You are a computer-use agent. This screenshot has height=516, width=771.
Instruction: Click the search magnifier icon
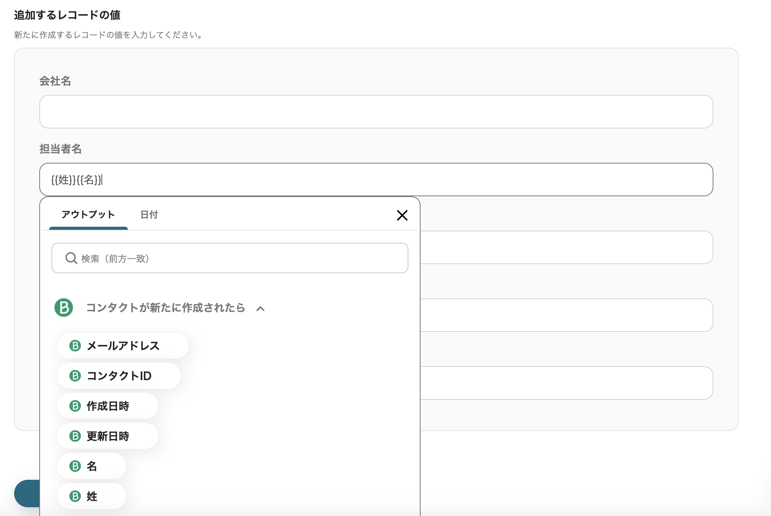click(71, 258)
